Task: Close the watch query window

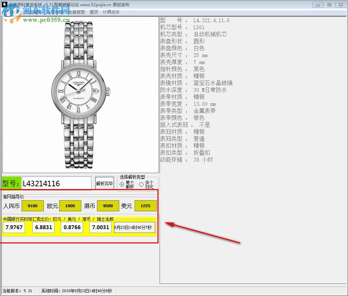Action: 341,5
